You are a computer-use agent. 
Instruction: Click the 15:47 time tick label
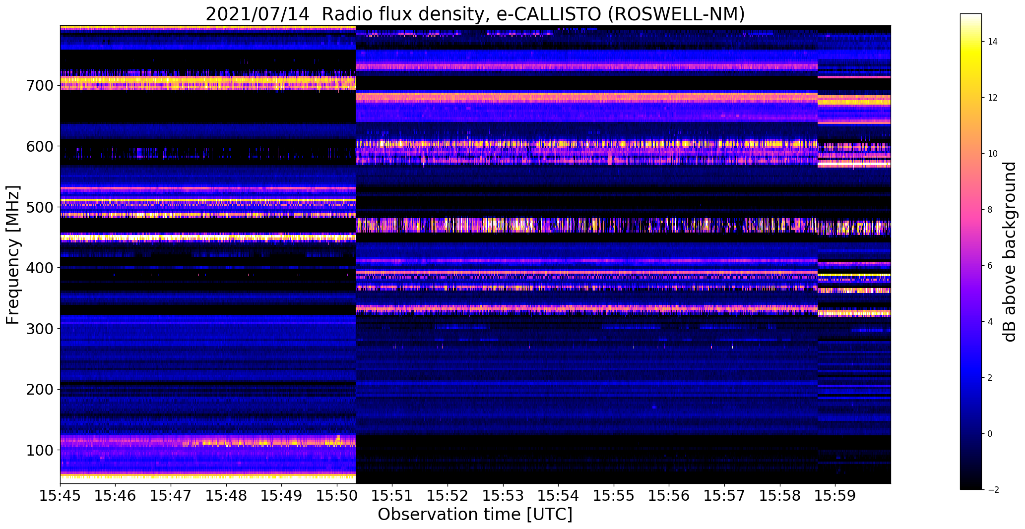[171, 496]
